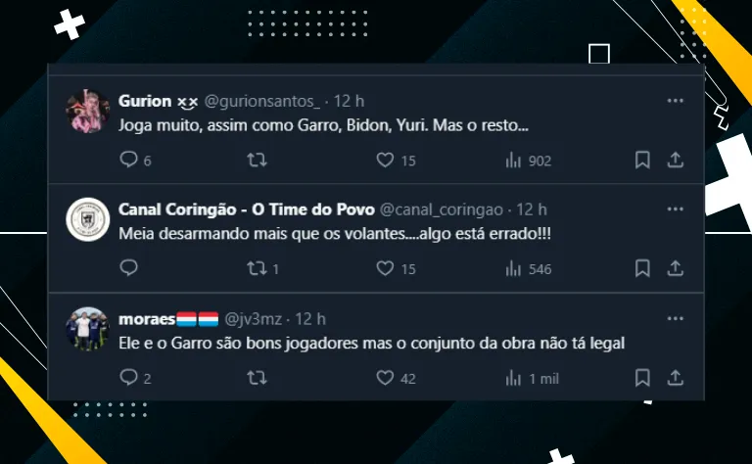Open the @jv3mz handle link
This screenshot has height=464, width=752.
[254, 319]
